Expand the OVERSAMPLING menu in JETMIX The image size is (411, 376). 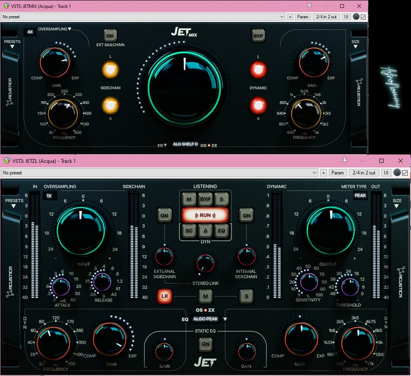[x=54, y=29]
